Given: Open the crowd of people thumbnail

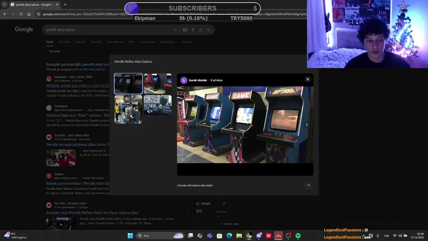Looking at the screenshot, I should coord(128,109).
